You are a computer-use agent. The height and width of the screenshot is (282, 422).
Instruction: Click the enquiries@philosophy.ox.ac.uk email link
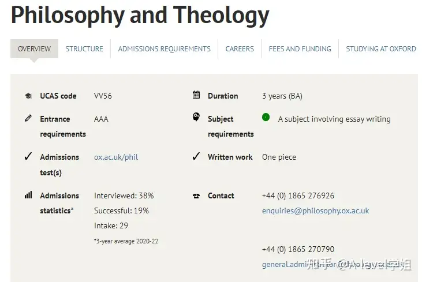[315, 210]
